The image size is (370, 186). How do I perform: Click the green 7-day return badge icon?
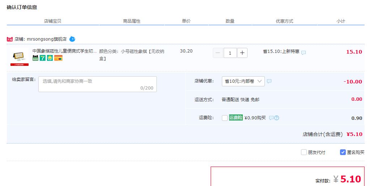pos(43,58)
